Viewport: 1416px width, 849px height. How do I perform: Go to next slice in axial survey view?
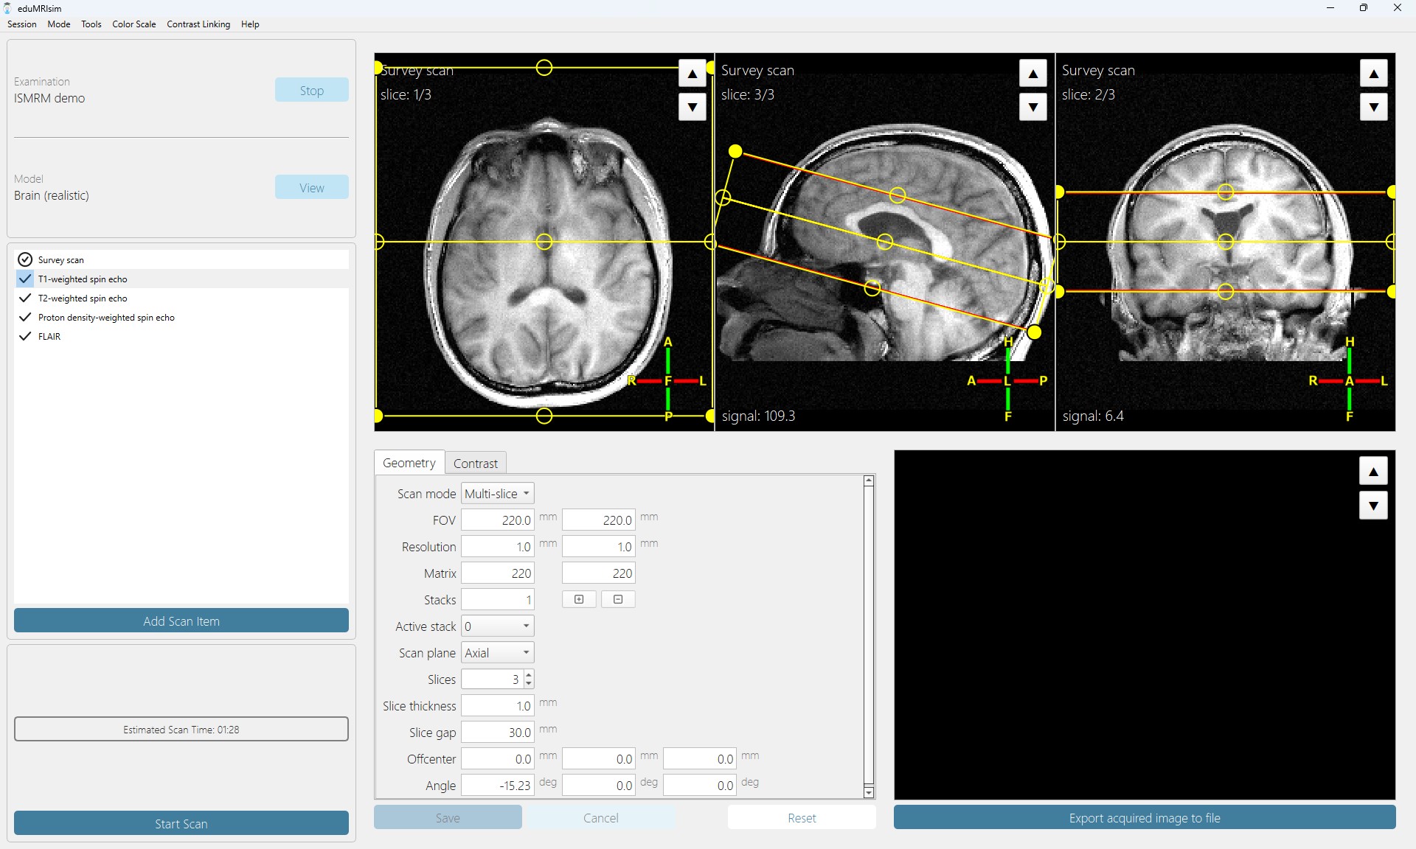[x=692, y=108]
